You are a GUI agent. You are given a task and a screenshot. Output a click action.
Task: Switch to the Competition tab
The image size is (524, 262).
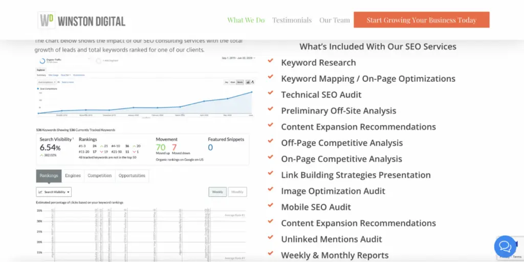99,176
